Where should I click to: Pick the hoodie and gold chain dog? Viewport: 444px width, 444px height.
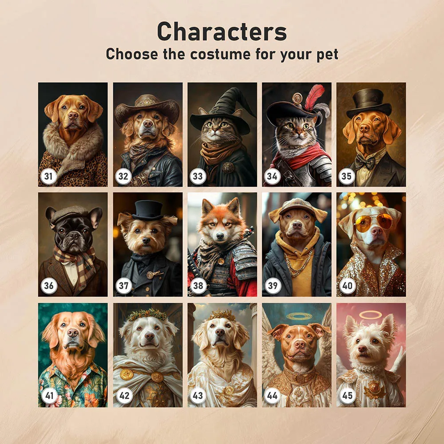click(297, 244)
